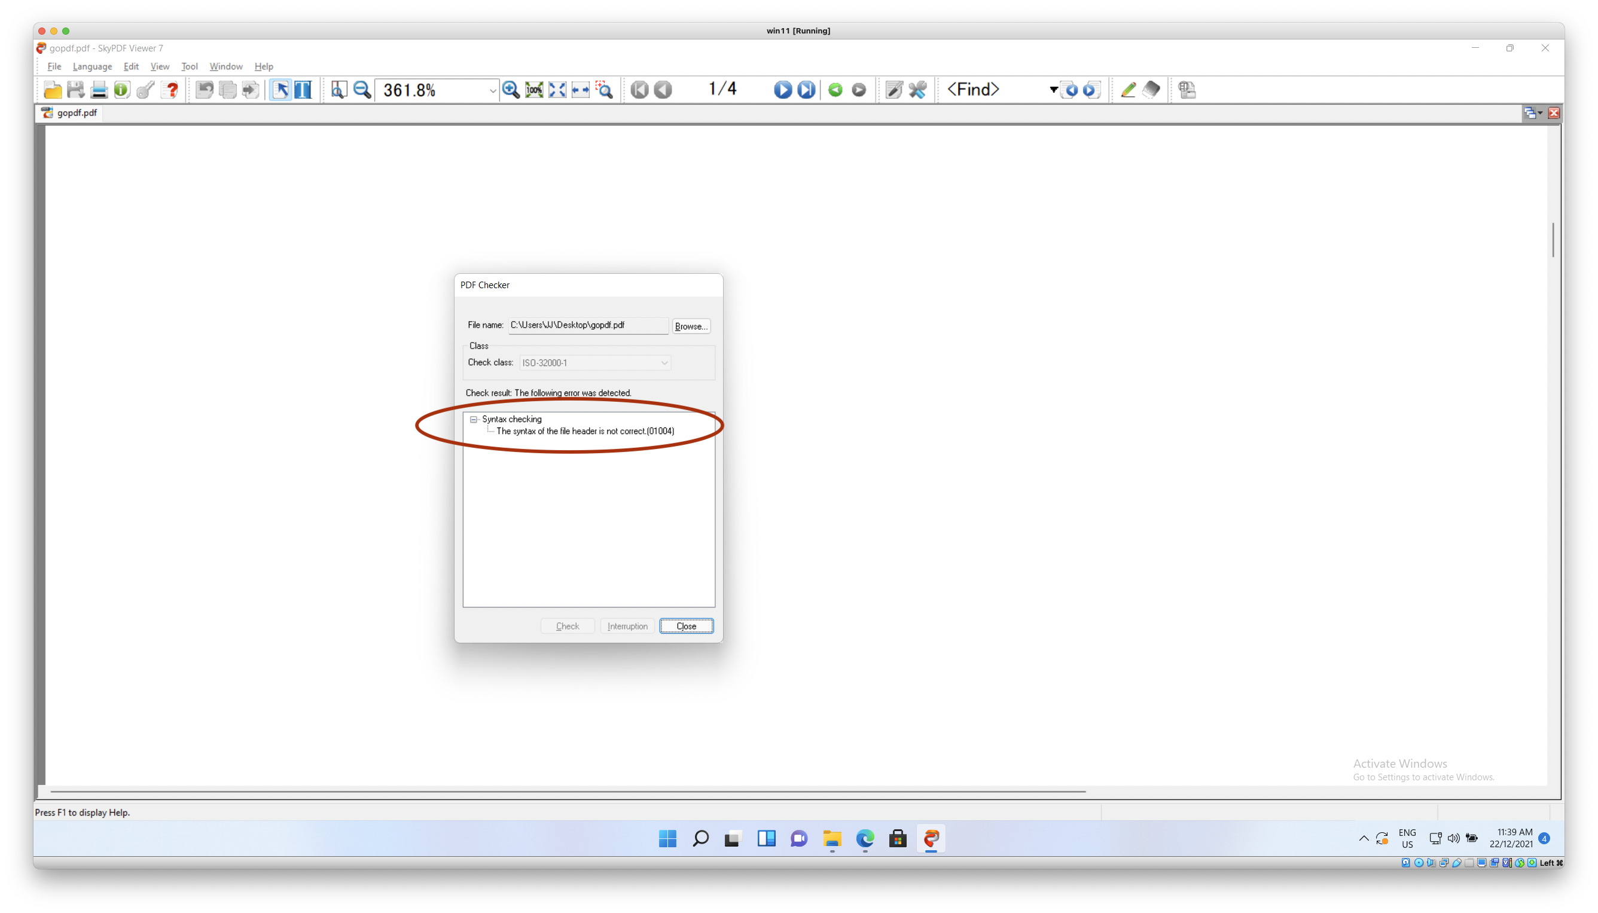1598x913 pixels.
Task: Browse for a different PDF file
Action: click(x=691, y=326)
